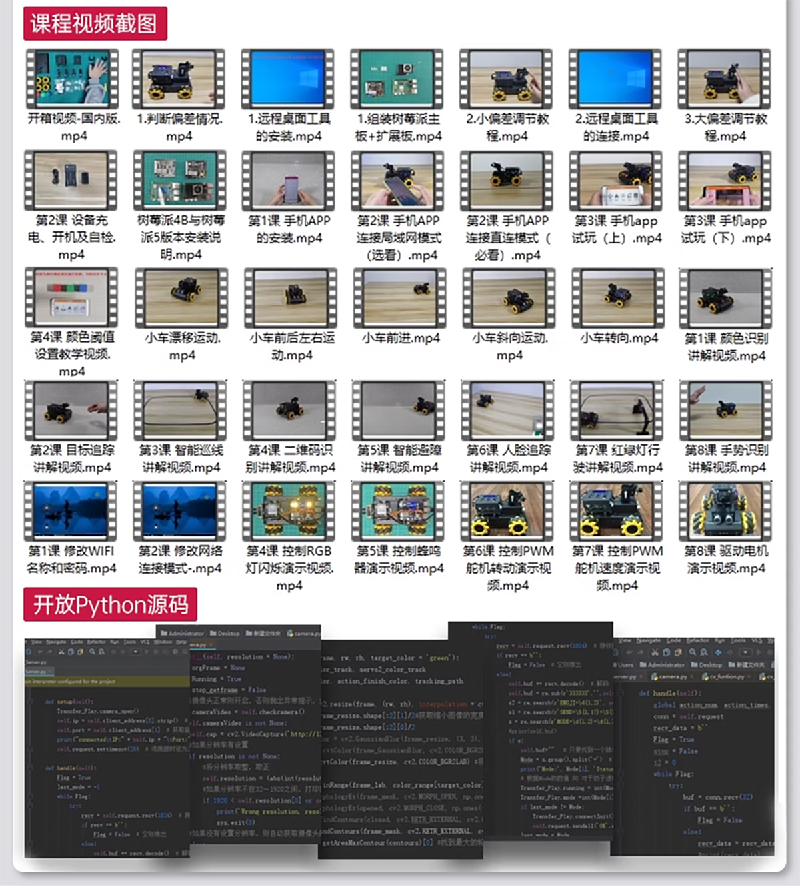Click the 第4课 颜色阈值设置教学视频 thumbnail
This screenshot has height=887, width=800.
tap(71, 298)
